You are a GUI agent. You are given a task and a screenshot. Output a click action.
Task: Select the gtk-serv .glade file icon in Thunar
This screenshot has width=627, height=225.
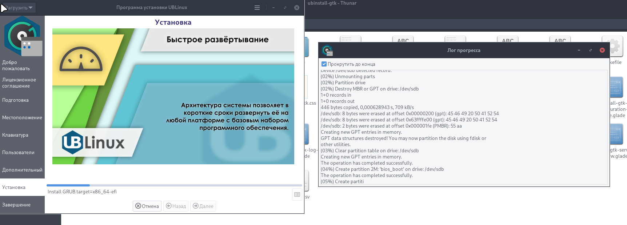coord(616,134)
